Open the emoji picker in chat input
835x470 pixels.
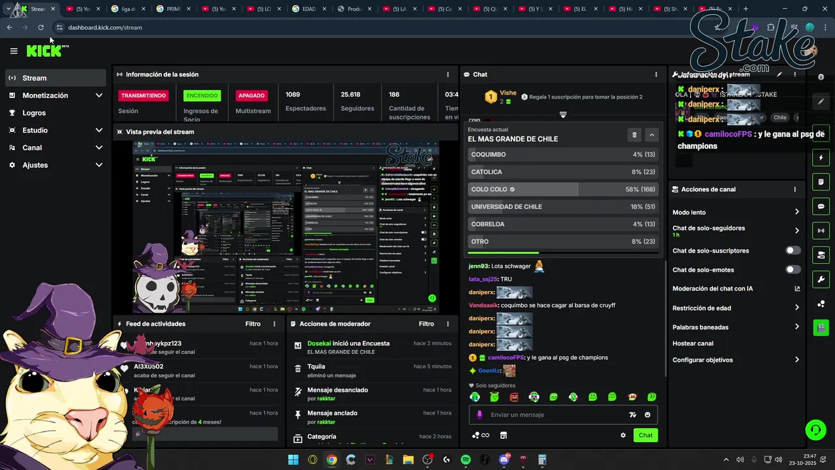point(647,415)
